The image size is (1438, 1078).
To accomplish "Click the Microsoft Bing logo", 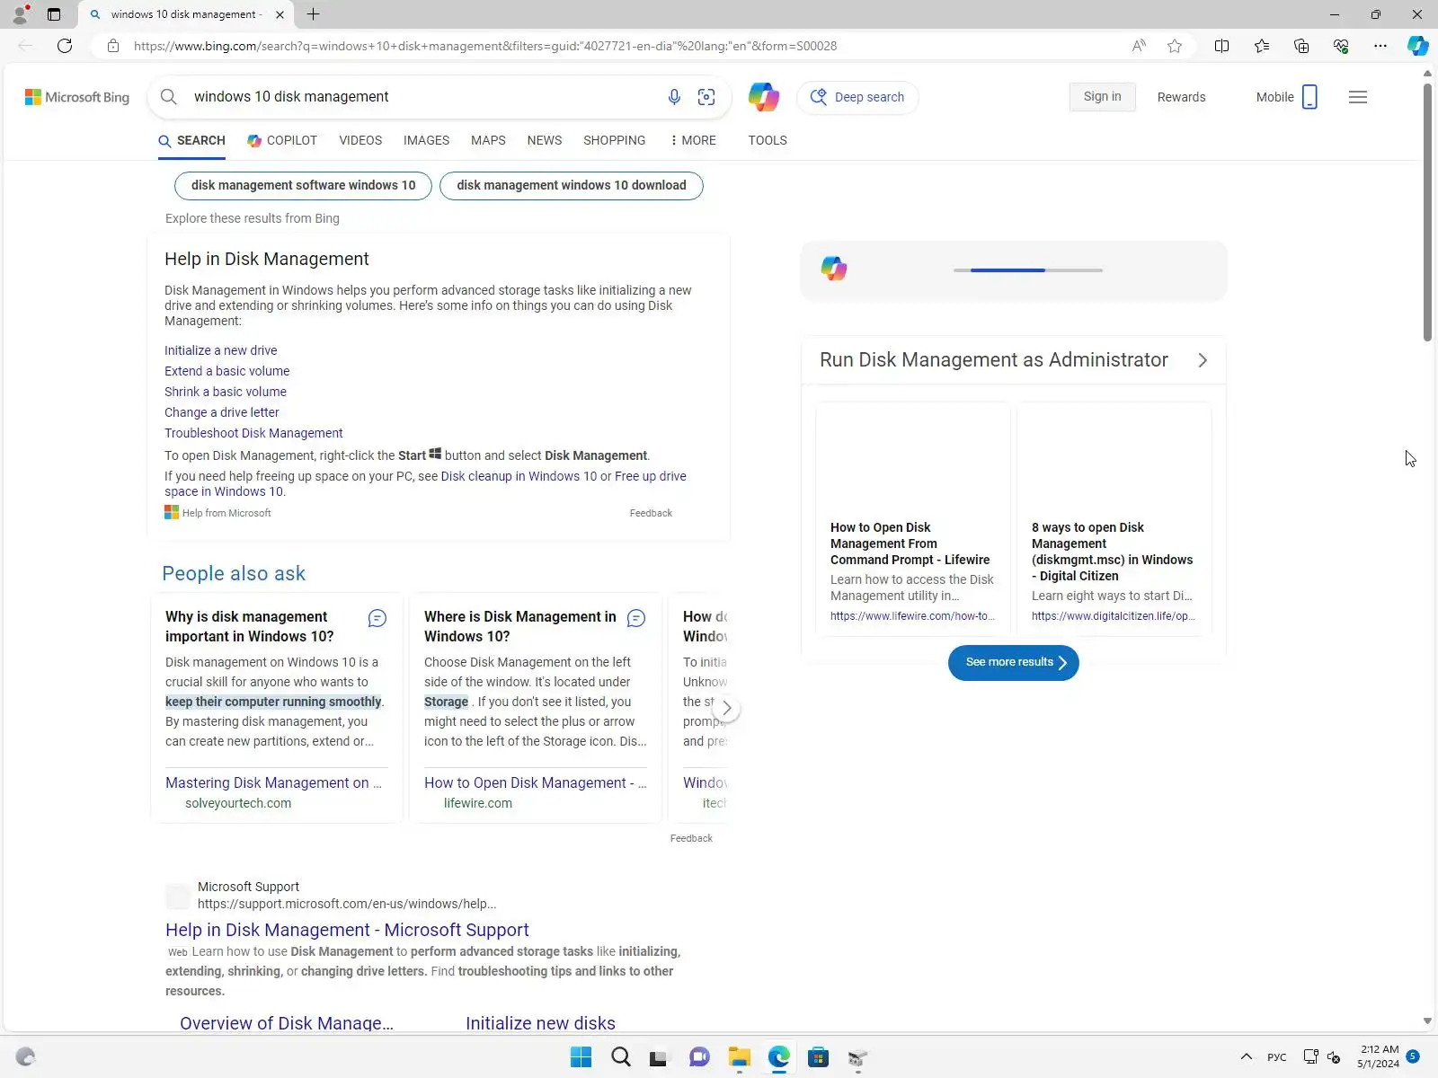I will pos(77,97).
